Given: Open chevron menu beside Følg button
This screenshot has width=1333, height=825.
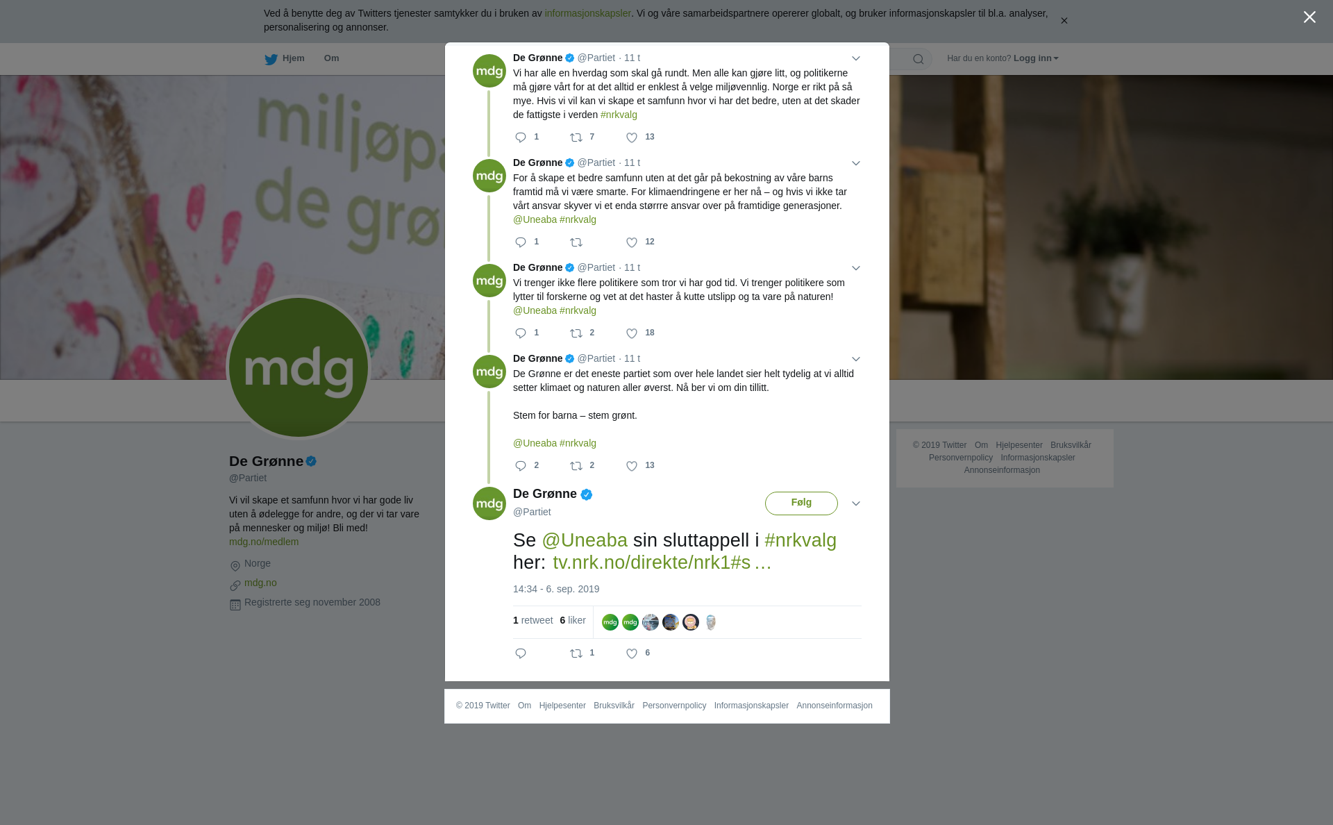Looking at the screenshot, I should click(856, 503).
